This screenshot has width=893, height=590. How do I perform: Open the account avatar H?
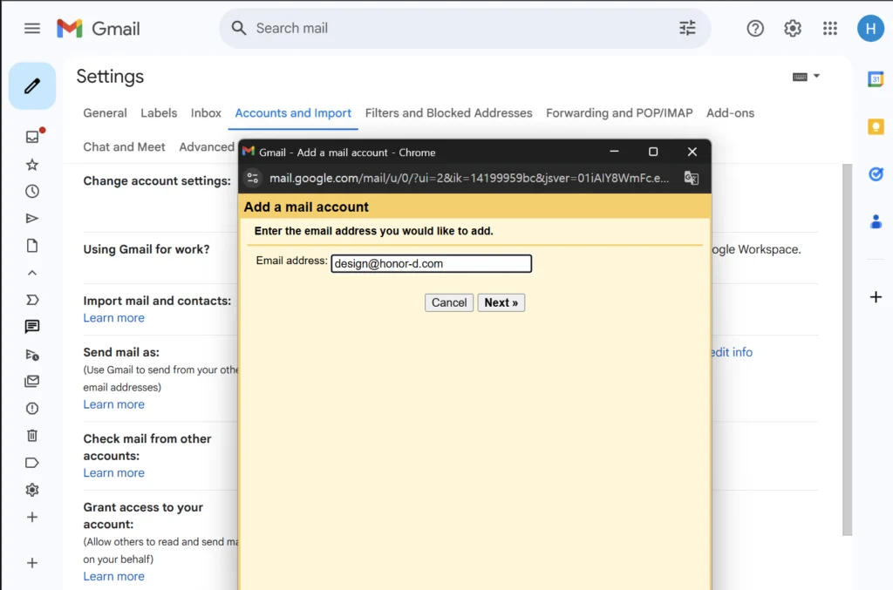tap(870, 29)
